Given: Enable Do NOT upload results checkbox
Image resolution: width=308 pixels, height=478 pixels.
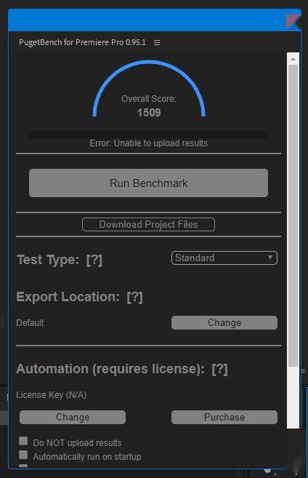Looking at the screenshot, I should [x=23, y=441].
